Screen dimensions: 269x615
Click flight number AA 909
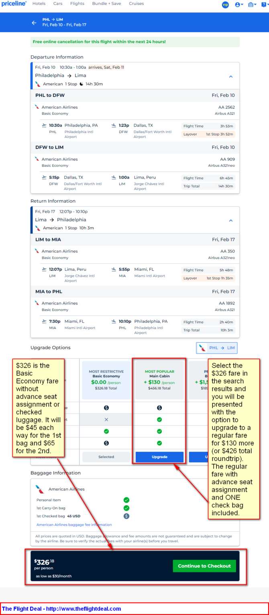pyautogui.click(x=228, y=159)
